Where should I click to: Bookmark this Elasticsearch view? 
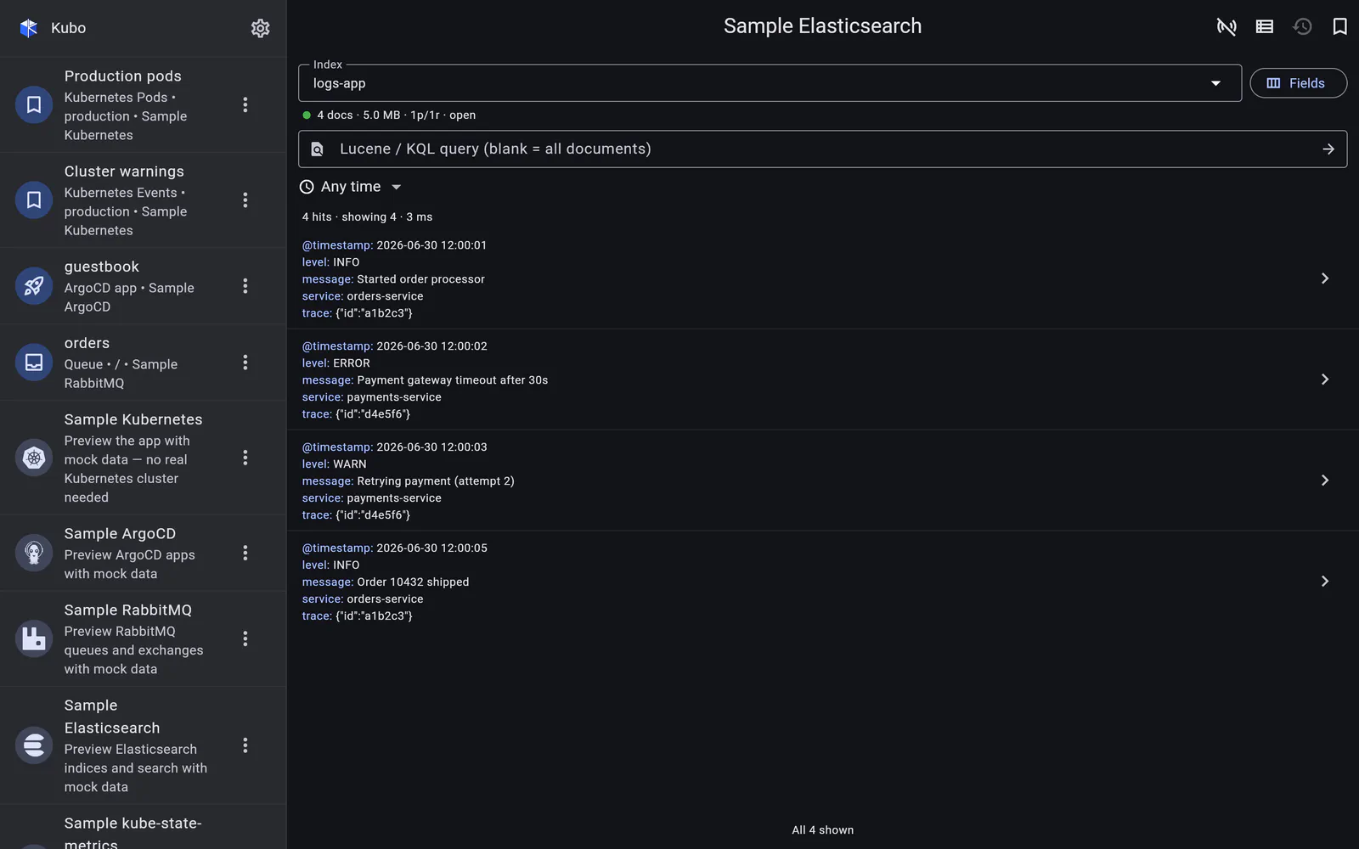pyautogui.click(x=1340, y=26)
